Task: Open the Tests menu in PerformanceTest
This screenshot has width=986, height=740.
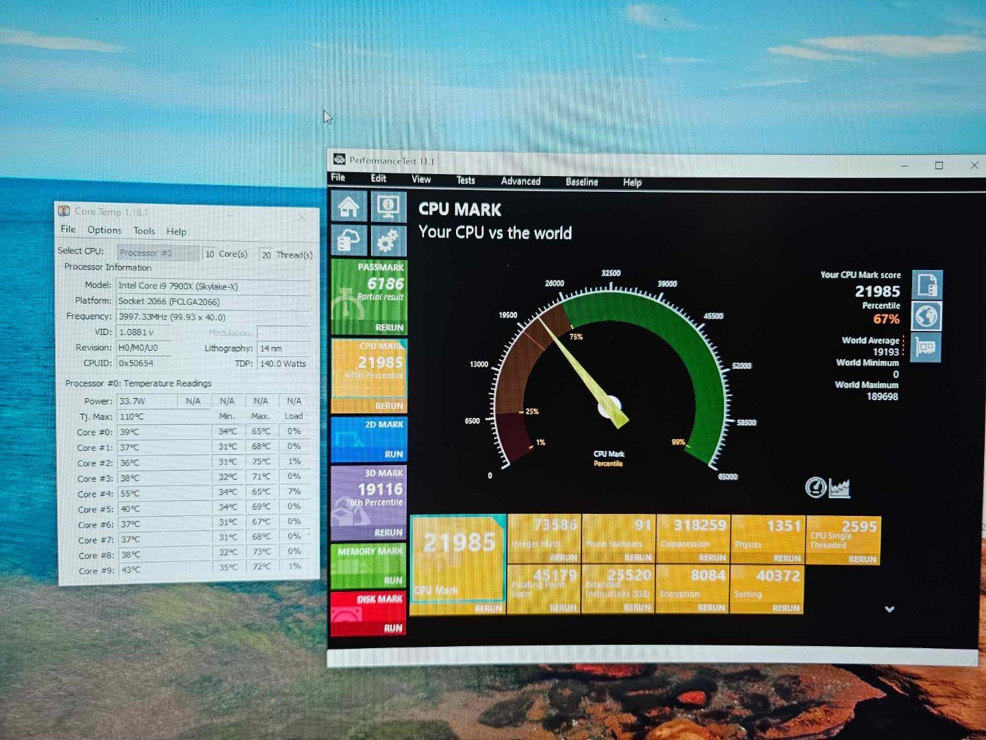Action: tap(466, 180)
